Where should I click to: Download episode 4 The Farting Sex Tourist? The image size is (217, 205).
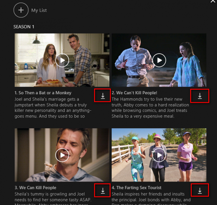pos(200,191)
